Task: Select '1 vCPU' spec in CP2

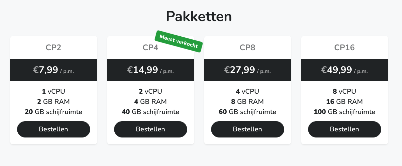Action: point(53,91)
